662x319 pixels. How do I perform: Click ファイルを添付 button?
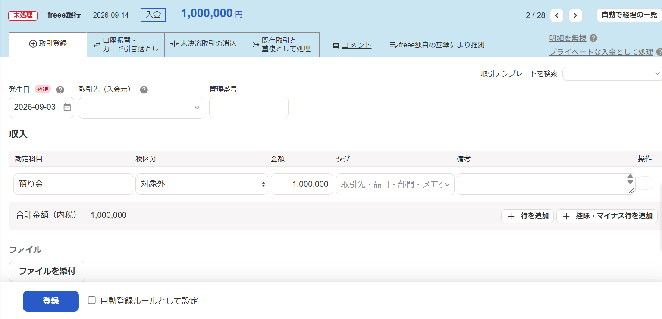47,271
